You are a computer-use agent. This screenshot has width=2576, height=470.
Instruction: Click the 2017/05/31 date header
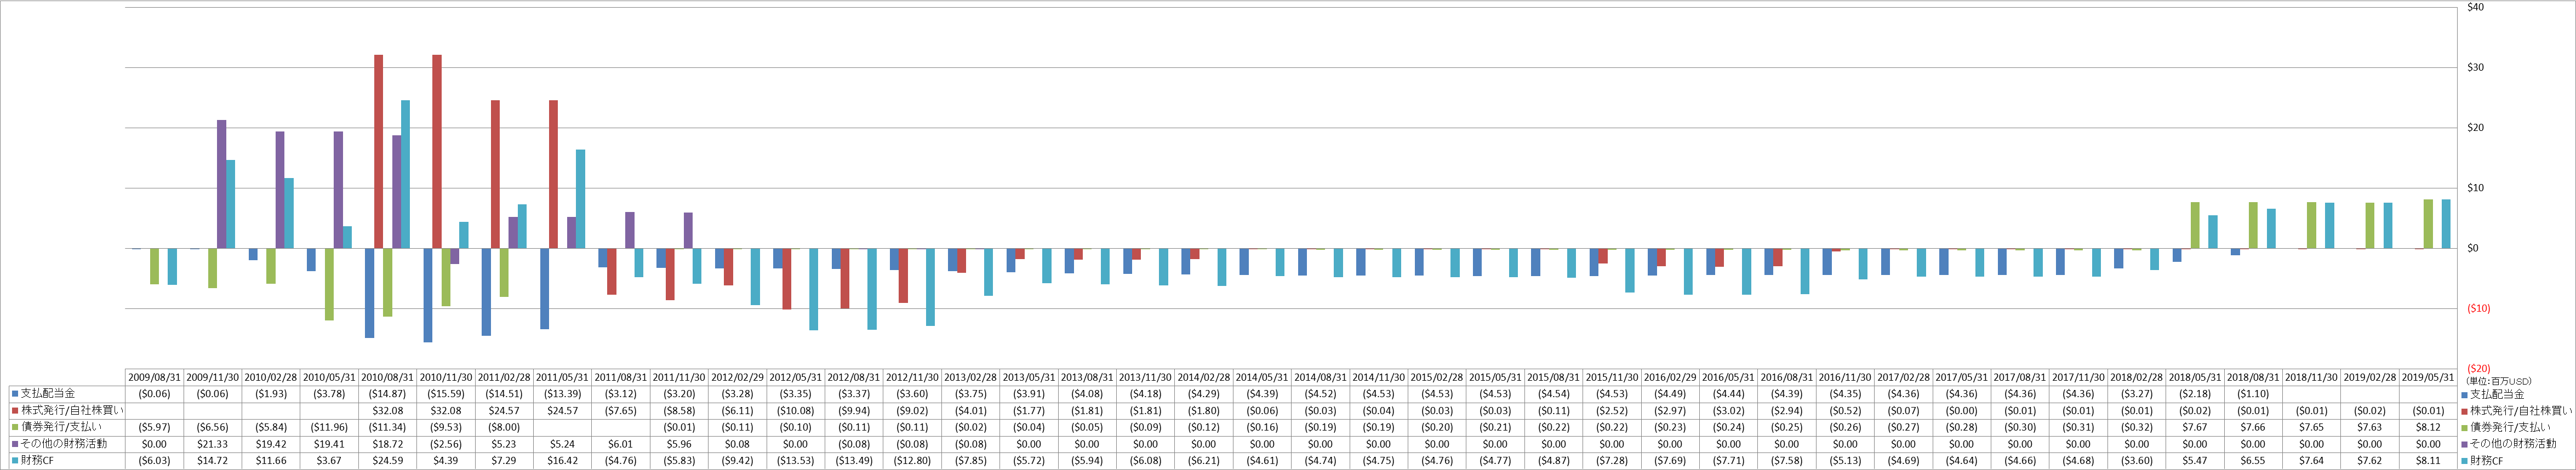click(x=1961, y=378)
